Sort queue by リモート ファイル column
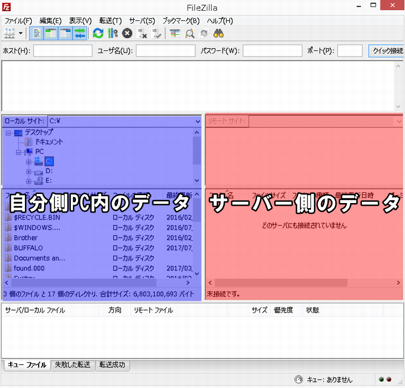Viewport: 405px width, 388px height. click(179, 310)
